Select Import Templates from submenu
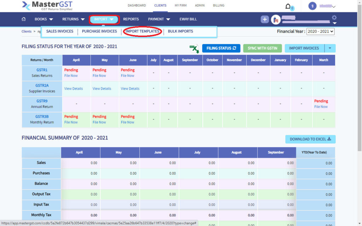This screenshot has width=362, height=226. coord(142,31)
